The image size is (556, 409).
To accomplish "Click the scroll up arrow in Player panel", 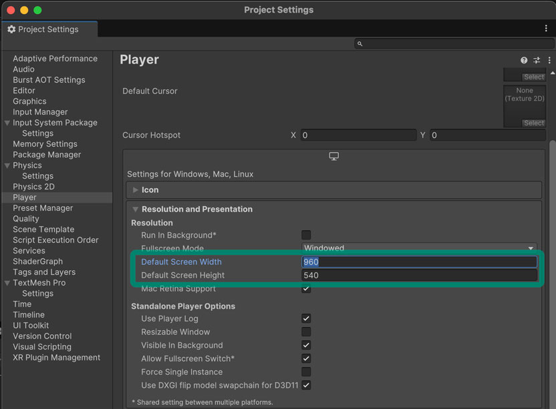I will pos(553,73).
